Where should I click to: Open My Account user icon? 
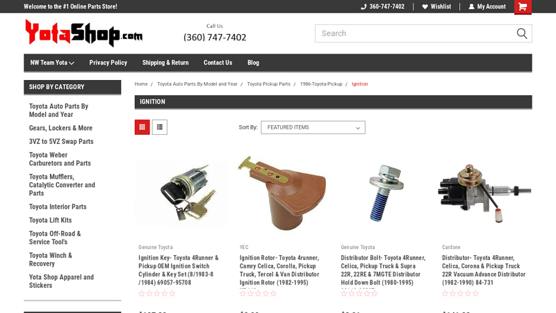[471, 7]
